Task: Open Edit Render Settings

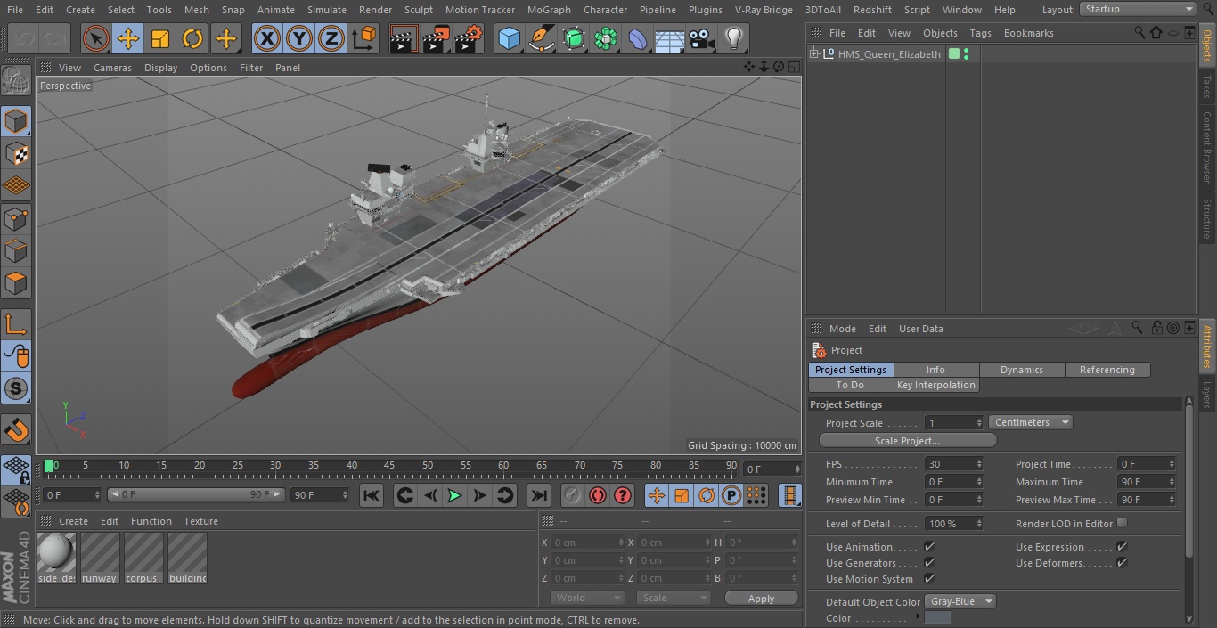Action: coord(469,39)
